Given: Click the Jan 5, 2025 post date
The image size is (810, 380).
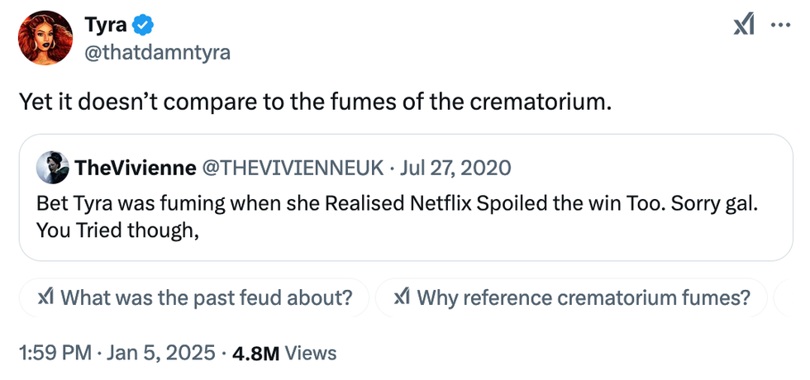Looking at the screenshot, I should [x=160, y=354].
